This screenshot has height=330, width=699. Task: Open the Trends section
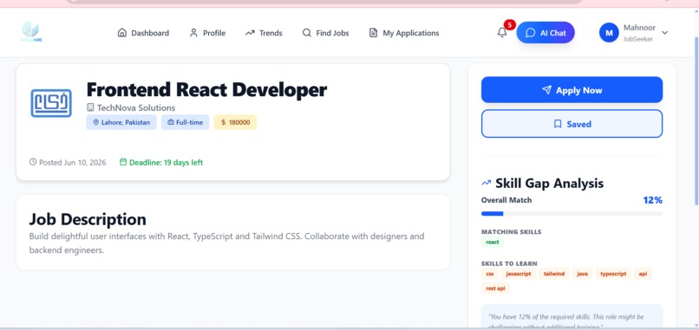click(x=264, y=33)
